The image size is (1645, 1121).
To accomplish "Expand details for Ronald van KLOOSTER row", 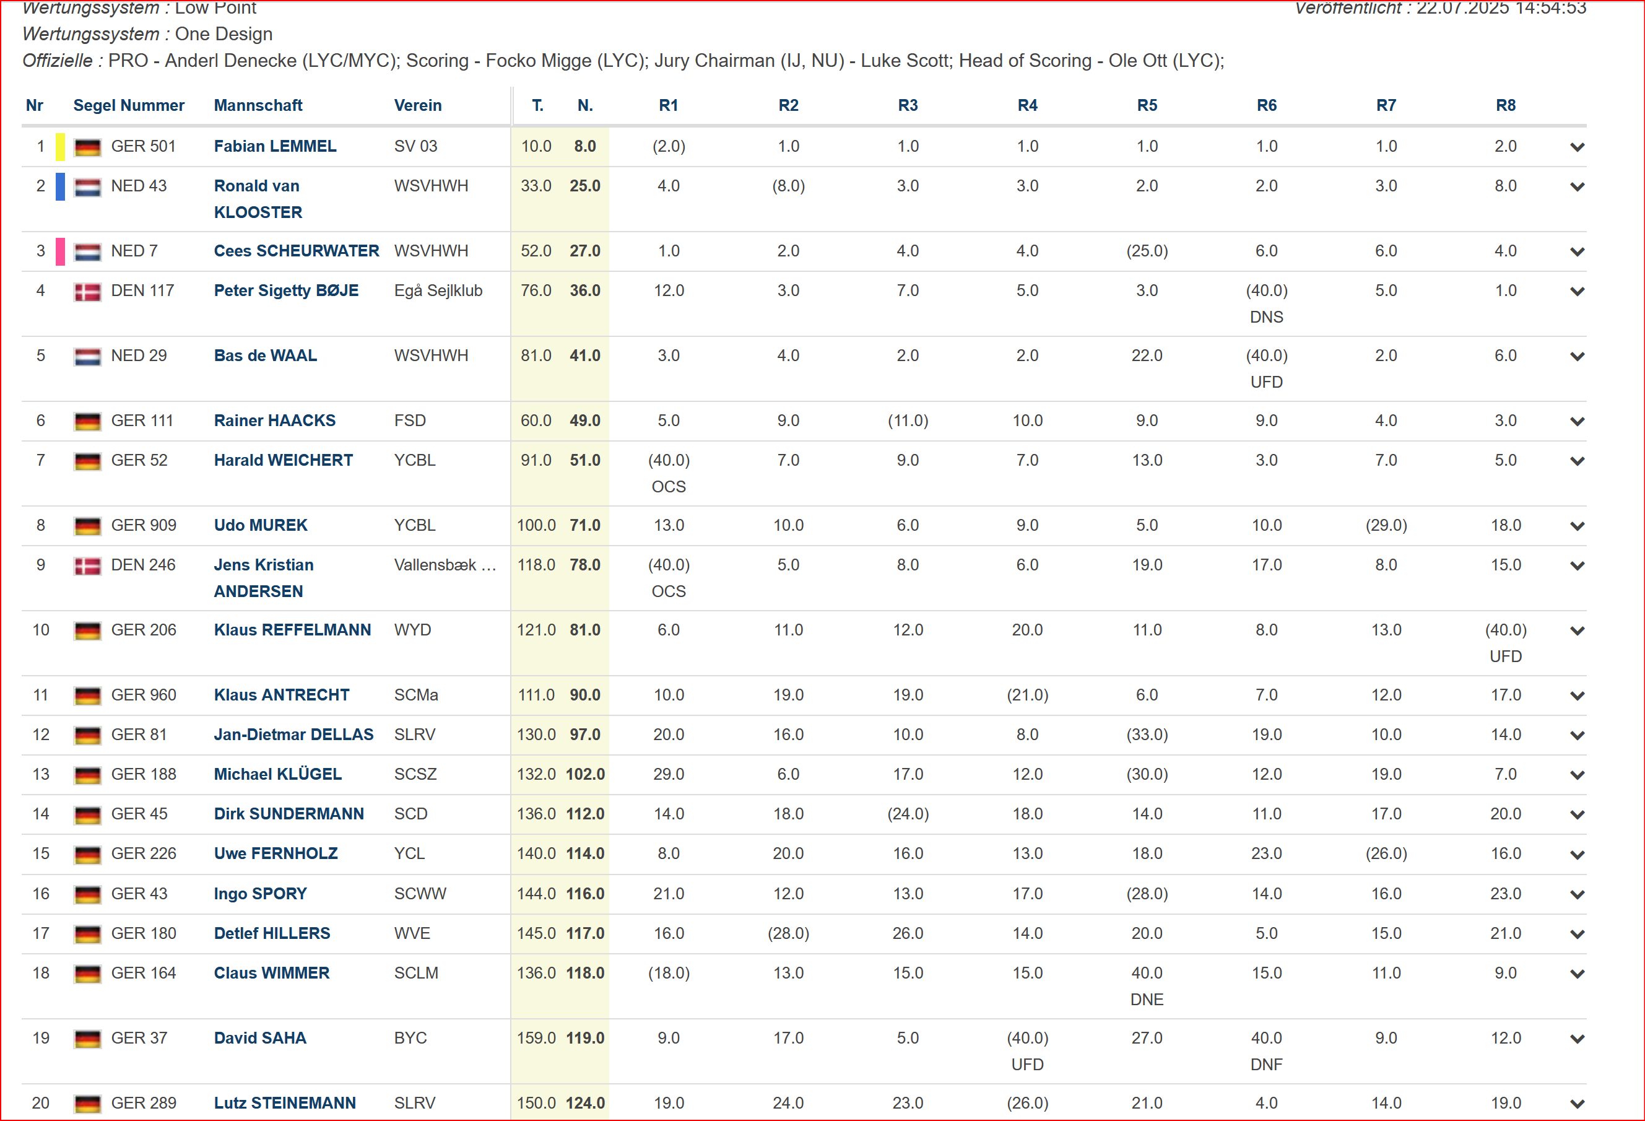I will (x=1576, y=187).
